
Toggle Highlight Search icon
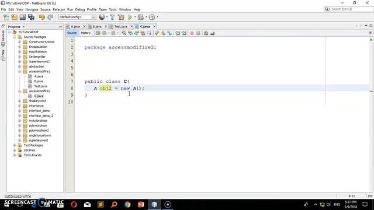click(x=143, y=33)
